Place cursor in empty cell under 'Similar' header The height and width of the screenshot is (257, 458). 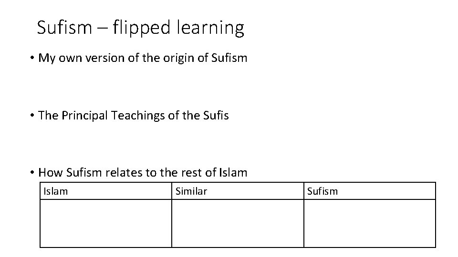[238, 224]
